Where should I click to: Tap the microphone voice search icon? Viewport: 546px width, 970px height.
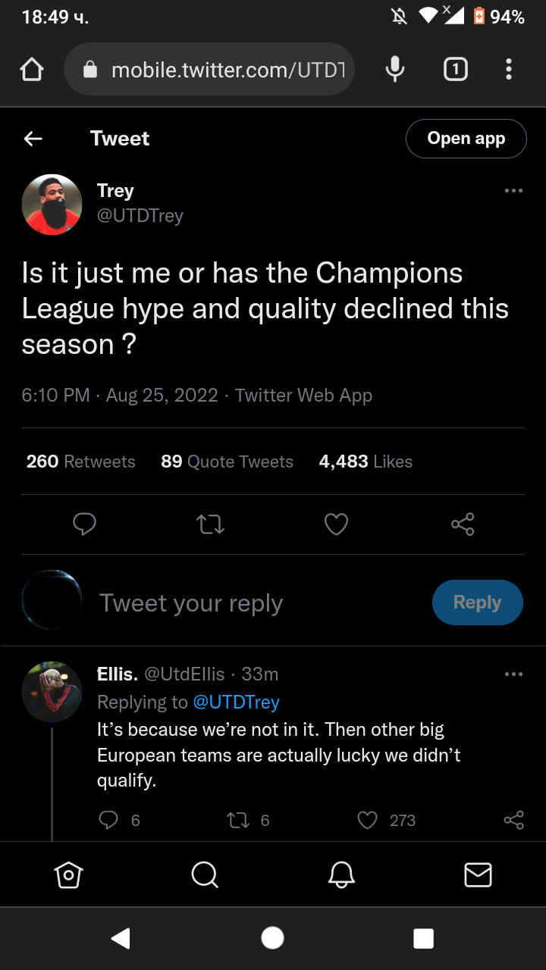coord(394,70)
